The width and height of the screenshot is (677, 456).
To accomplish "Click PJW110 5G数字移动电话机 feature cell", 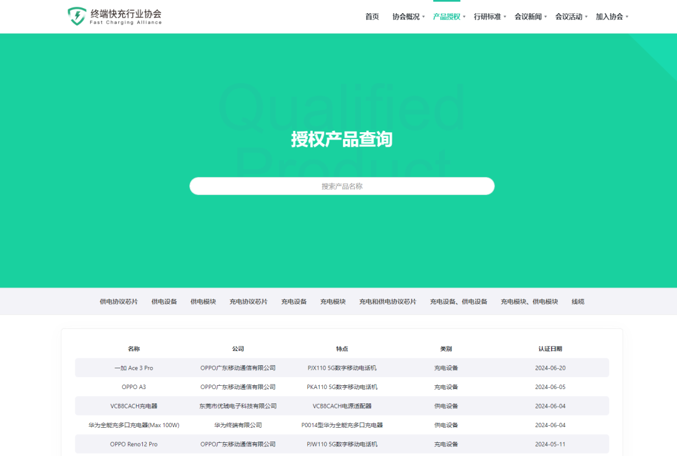I will pyautogui.click(x=342, y=444).
